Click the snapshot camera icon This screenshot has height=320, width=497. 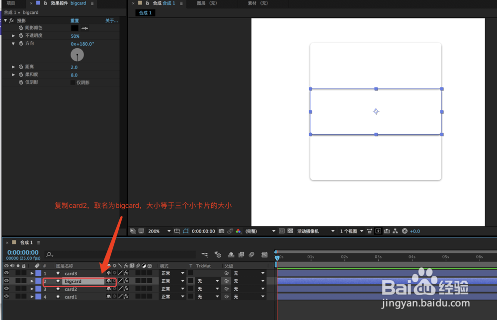[x=222, y=231]
